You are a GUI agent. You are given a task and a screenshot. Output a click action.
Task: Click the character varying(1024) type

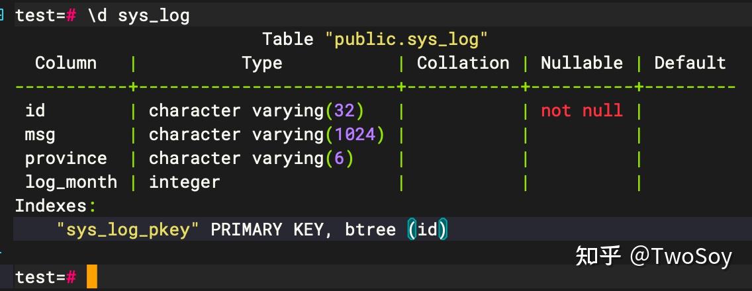coord(267,134)
